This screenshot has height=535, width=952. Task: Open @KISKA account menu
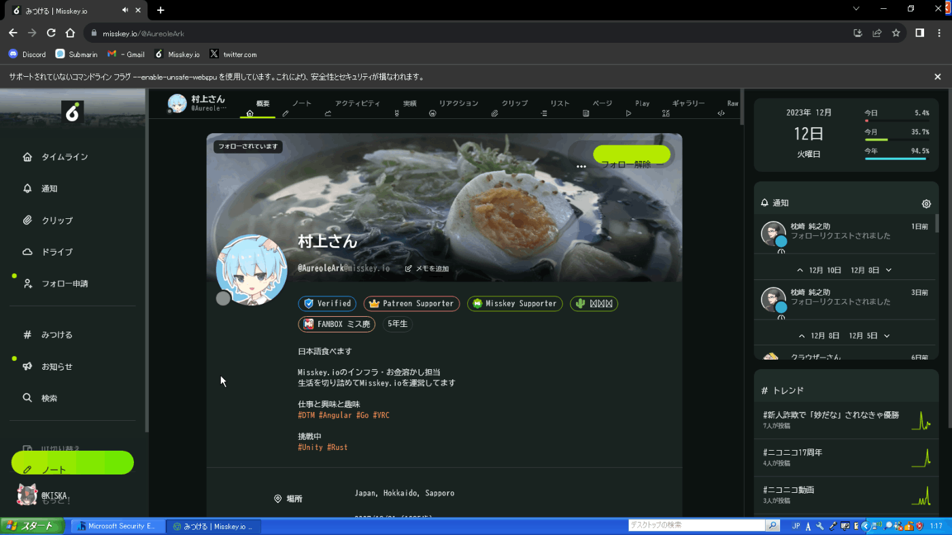pyautogui.click(x=44, y=496)
